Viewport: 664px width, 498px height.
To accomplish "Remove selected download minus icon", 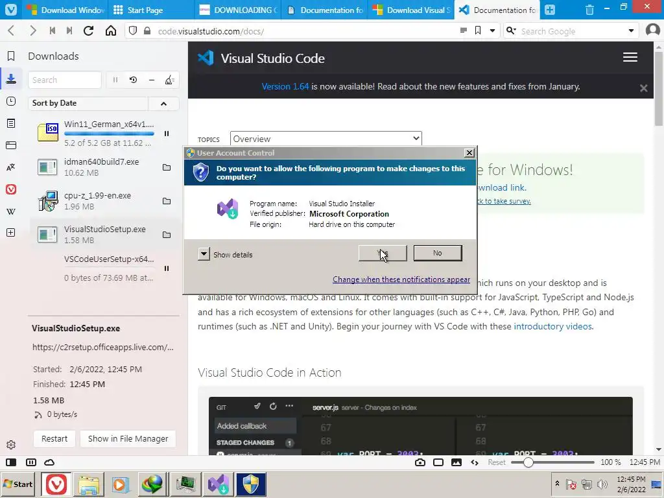I will coord(152,80).
